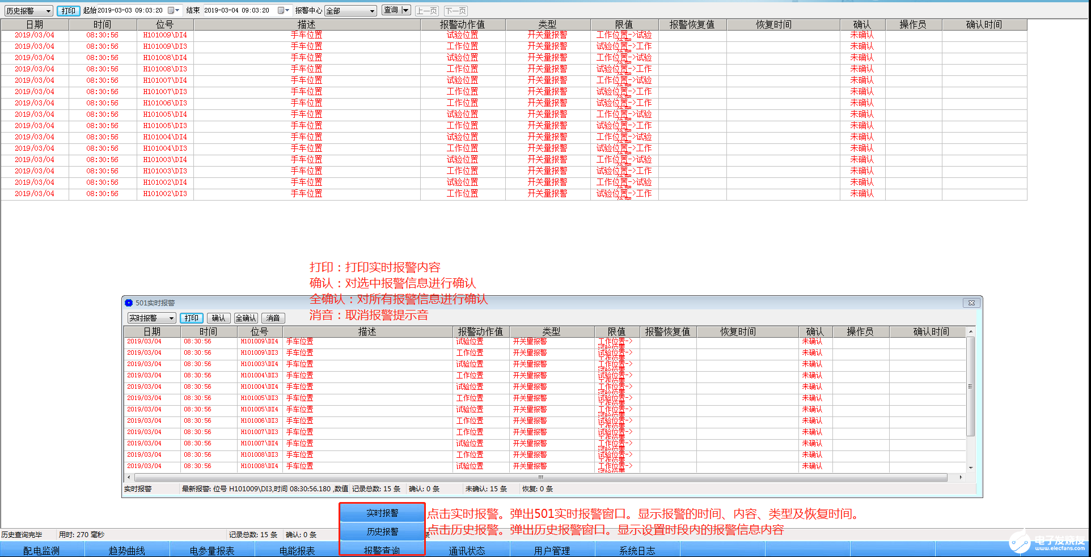Viewport: 1091px width, 557px height.
Task: Open the 查询 button dropdown arrow
Action: coord(405,10)
